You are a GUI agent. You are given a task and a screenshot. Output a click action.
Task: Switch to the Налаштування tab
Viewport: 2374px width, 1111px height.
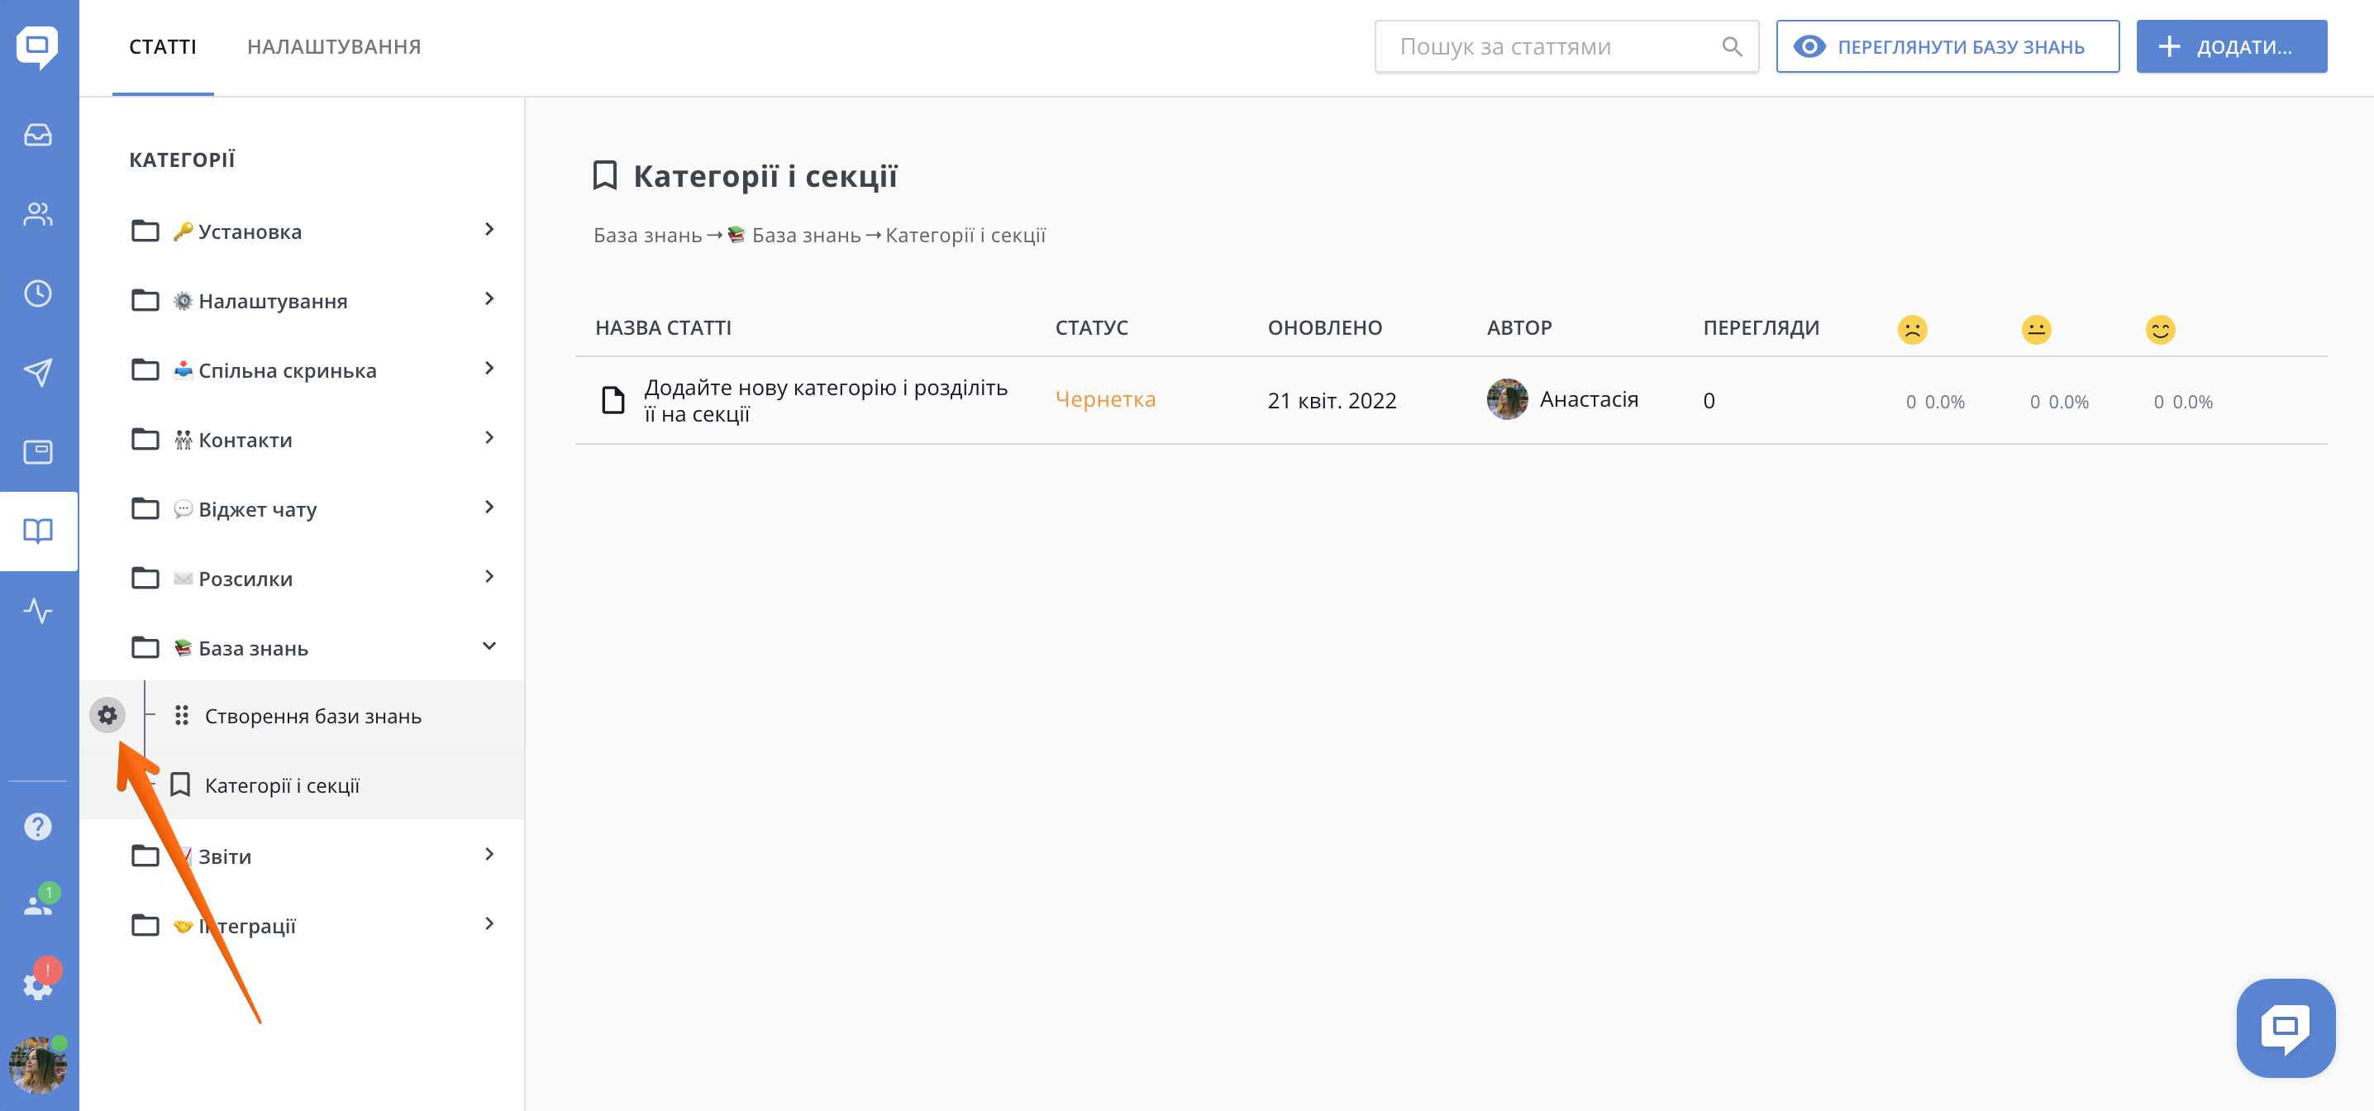334,47
